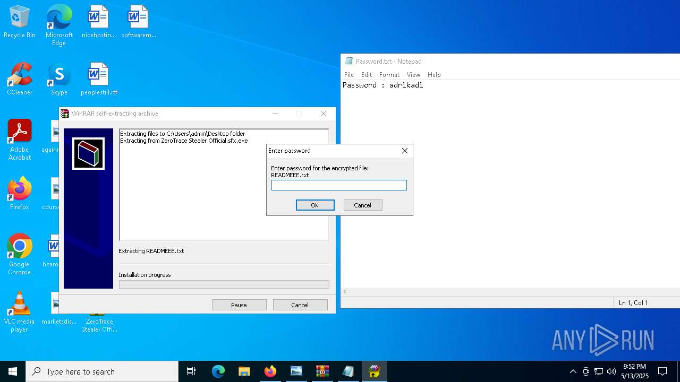Cancel the Enter password dialog

[x=363, y=205]
